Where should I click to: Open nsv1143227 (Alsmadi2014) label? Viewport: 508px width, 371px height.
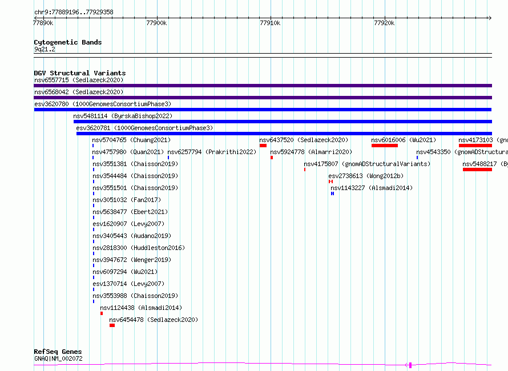point(372,188)
